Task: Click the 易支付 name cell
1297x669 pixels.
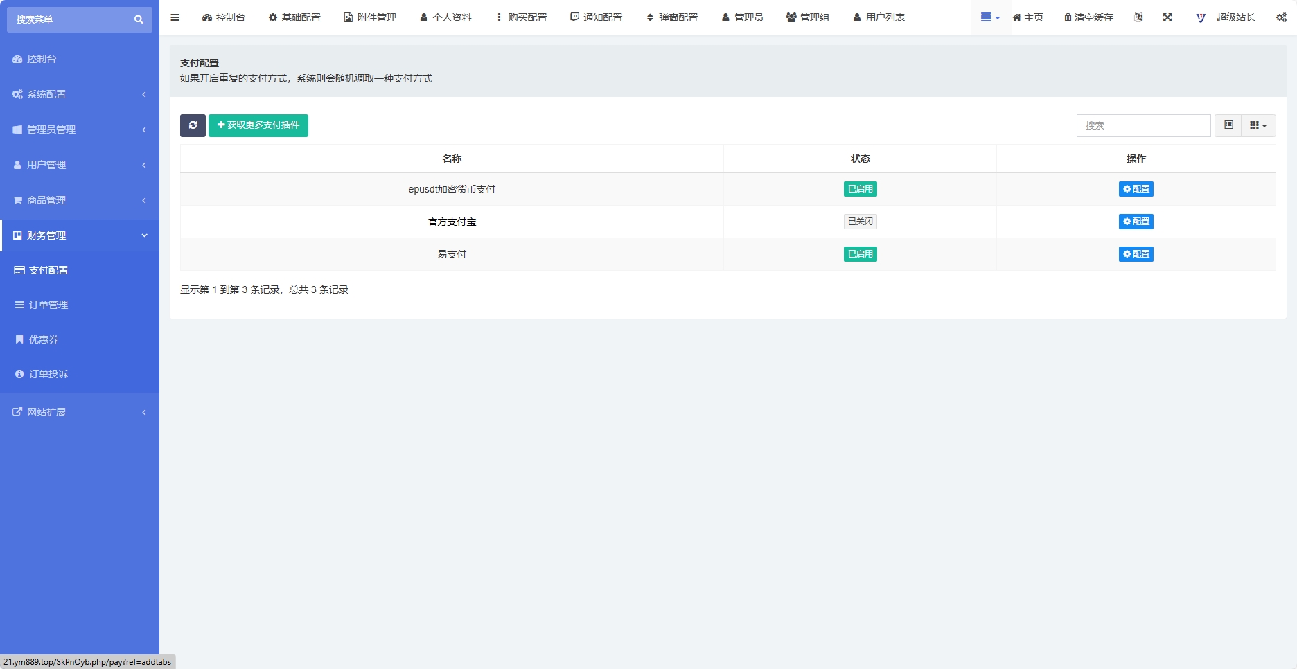Action: click(452, 254)
